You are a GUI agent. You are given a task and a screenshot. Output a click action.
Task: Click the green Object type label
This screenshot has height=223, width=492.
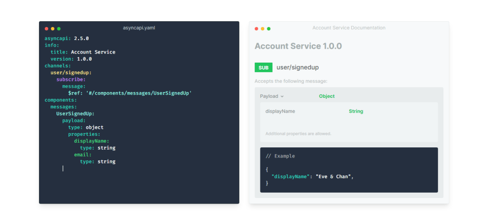(326, 96)
